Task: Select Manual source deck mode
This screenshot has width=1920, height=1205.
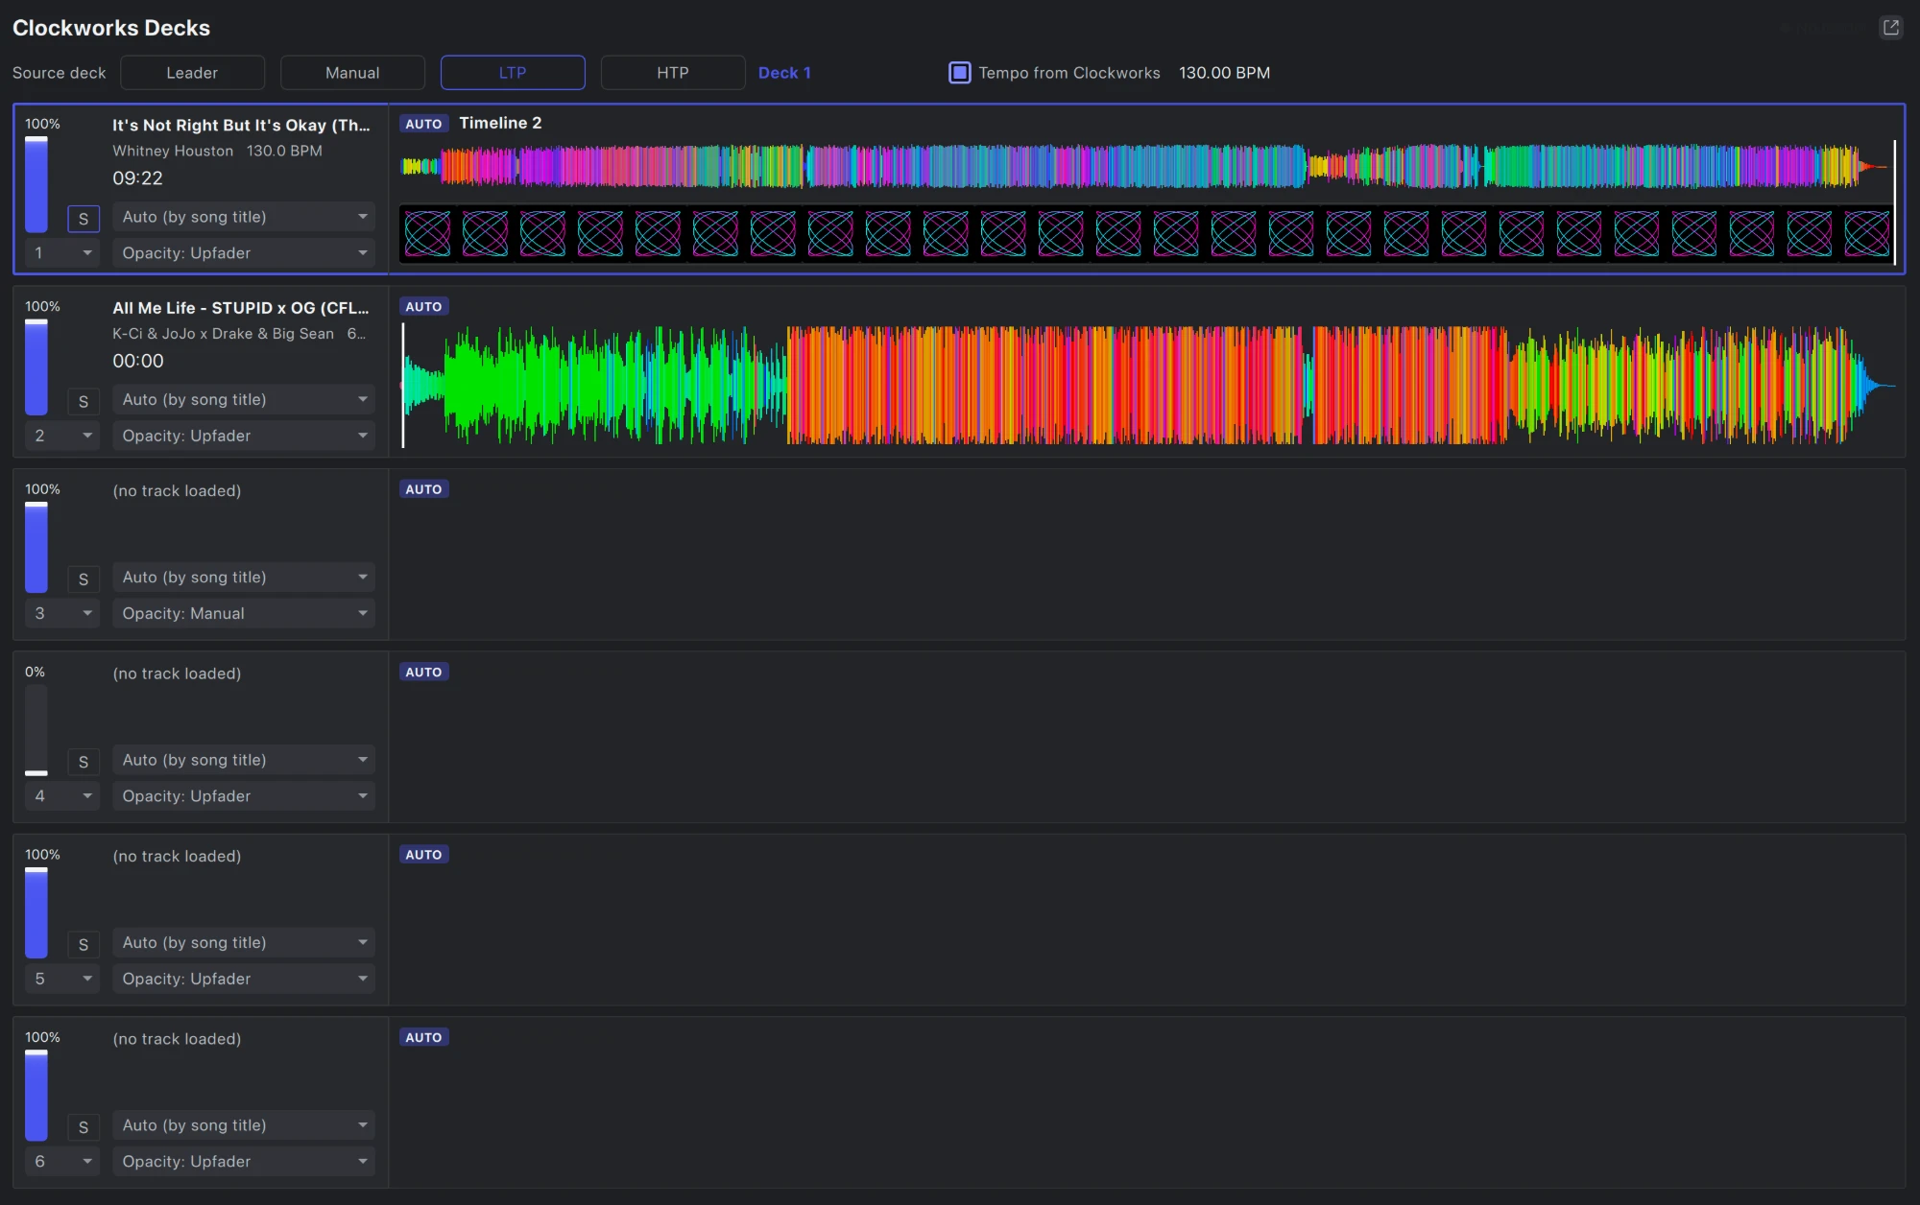Action: click(x=352, y=73)
